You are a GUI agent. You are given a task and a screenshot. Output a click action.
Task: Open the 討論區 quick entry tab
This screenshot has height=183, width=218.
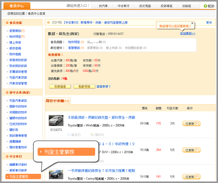[187, 6]
